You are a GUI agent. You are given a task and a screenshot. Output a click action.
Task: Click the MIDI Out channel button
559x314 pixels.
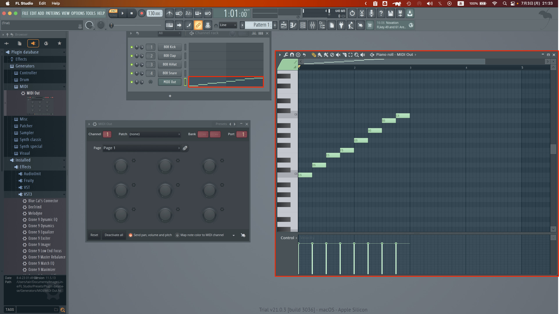(170, 82)
